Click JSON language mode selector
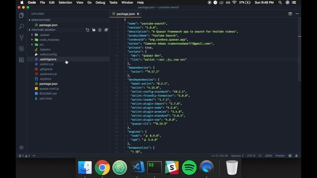 [268, 156]
